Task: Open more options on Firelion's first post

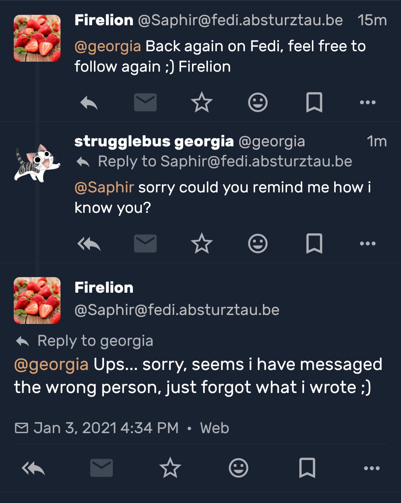Action: pos(368,103)
